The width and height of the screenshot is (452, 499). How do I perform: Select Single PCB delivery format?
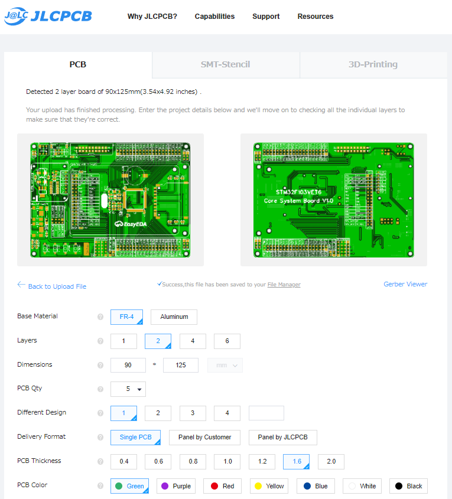[x=136, y=437]
